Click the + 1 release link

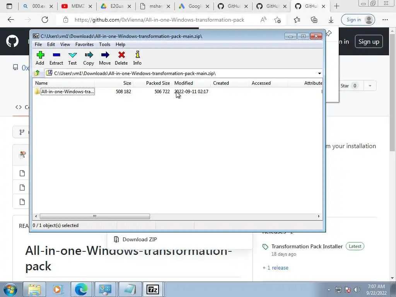[x=275, y=268]
